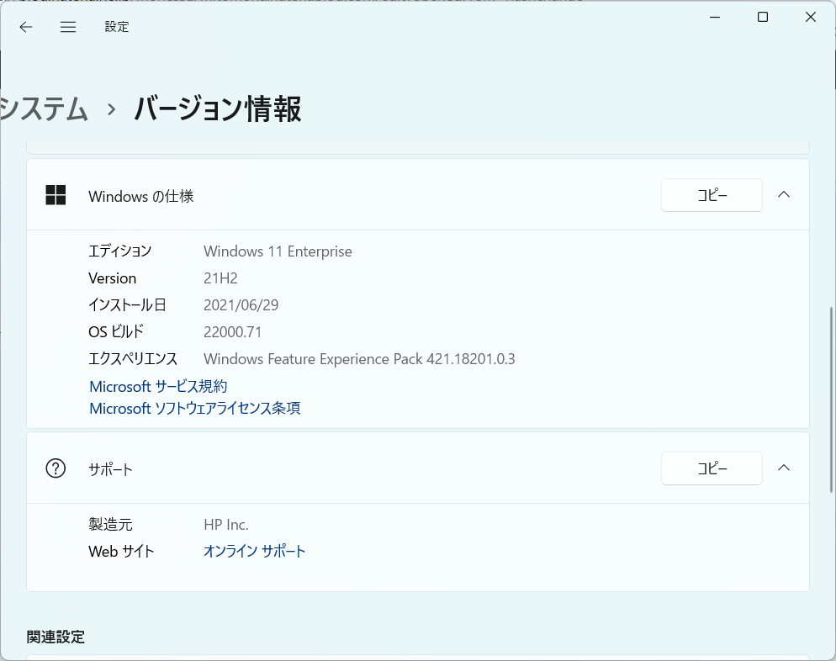Click the Web サイト label
The height and width of the screenshot is (661, 836).
point(121,551)
